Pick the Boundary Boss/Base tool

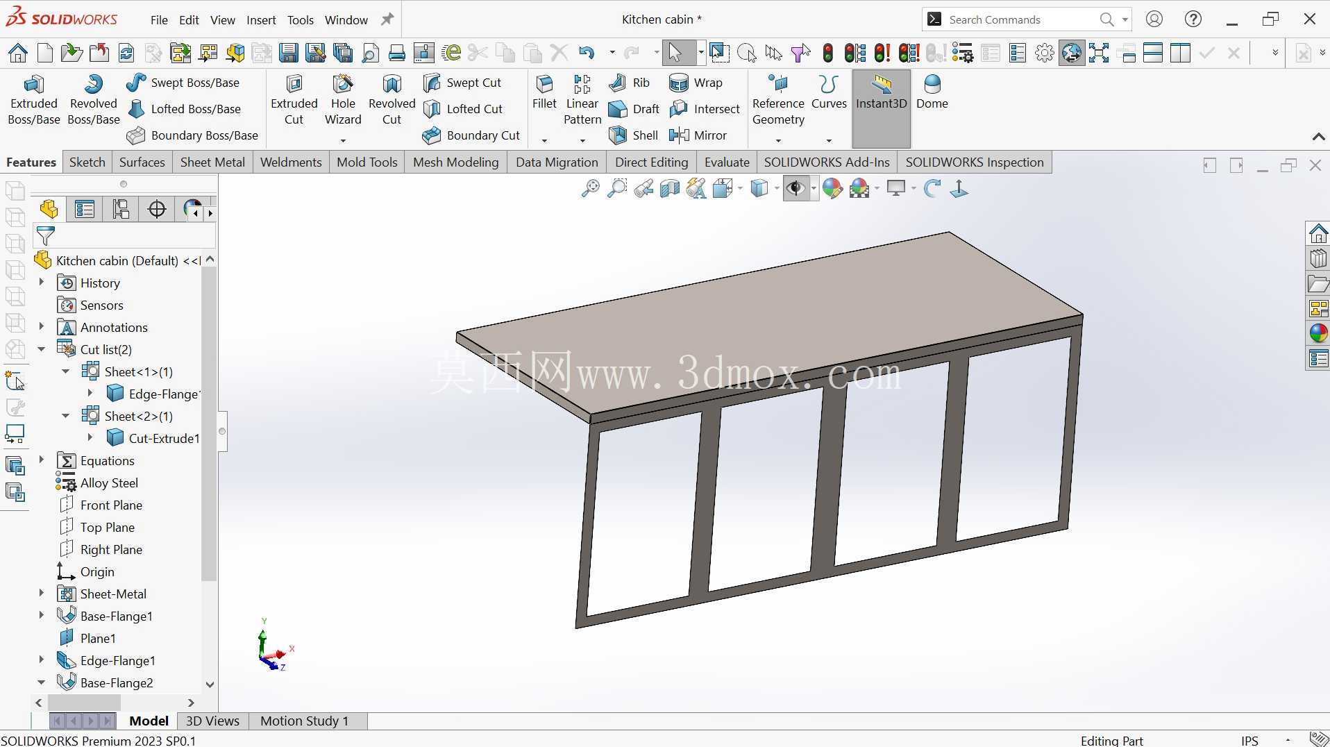(192, 135)
